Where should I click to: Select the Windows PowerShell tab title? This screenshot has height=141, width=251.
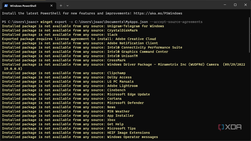[24, 5]
